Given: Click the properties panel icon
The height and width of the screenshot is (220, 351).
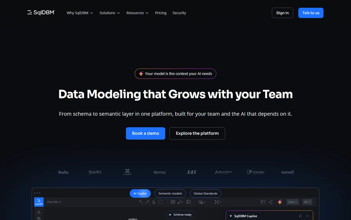Looking at the screenshot, I should [263, 202].
